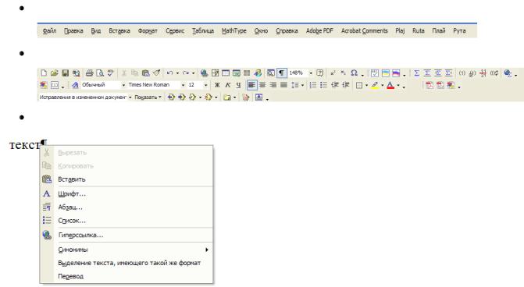Insert inline MathType equation (first Sigma icon)
The width and height of the screenshot is (524, 287).
coord(416,73)
